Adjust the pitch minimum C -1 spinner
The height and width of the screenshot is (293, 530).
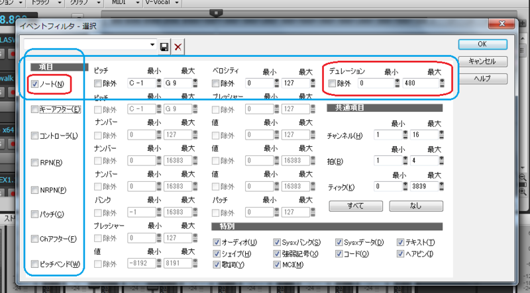tap(159, 83)
